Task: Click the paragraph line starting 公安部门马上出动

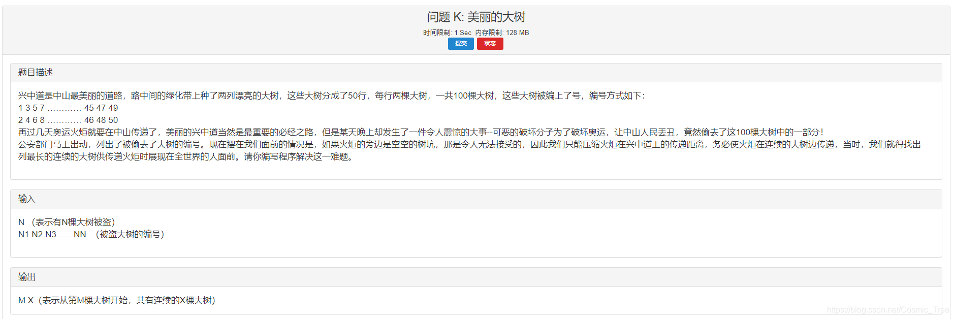Action: pos(474,144)
